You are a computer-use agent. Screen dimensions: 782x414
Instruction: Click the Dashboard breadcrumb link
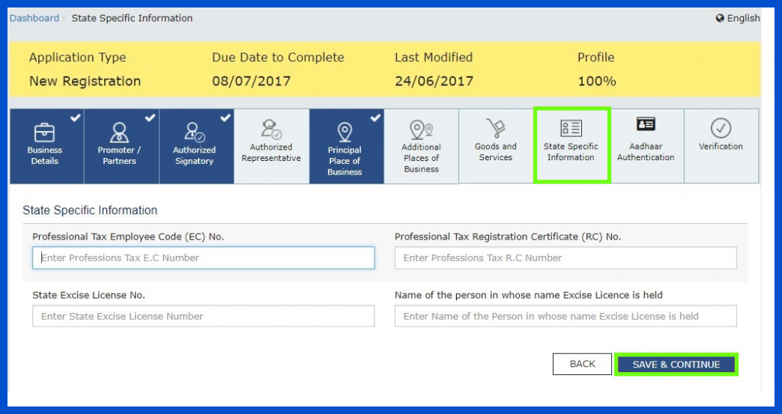click(34, 19)
